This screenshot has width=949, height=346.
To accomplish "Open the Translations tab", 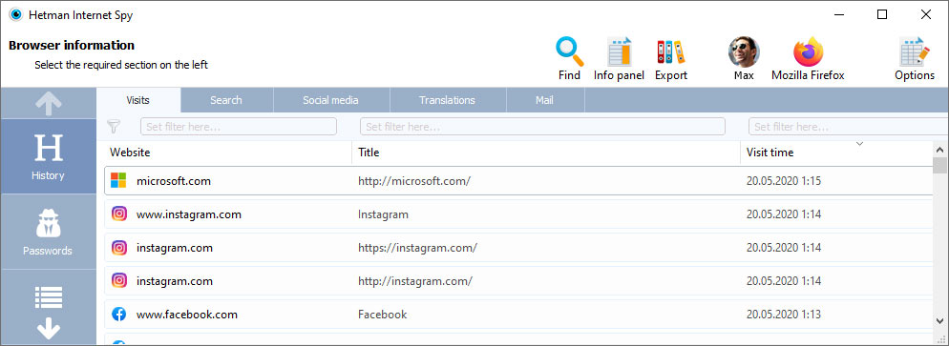I will click(x=447, y=100).
